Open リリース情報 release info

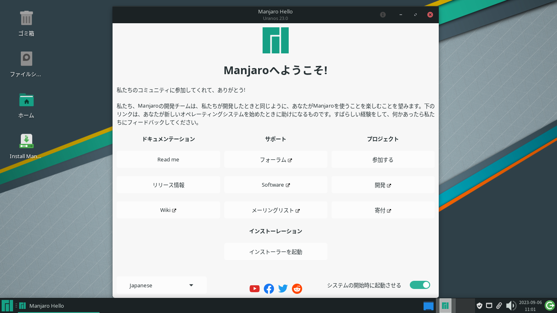168,185
